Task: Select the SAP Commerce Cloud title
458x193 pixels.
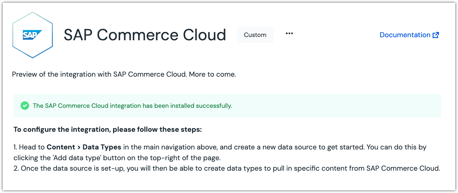Action: [145, 35]
